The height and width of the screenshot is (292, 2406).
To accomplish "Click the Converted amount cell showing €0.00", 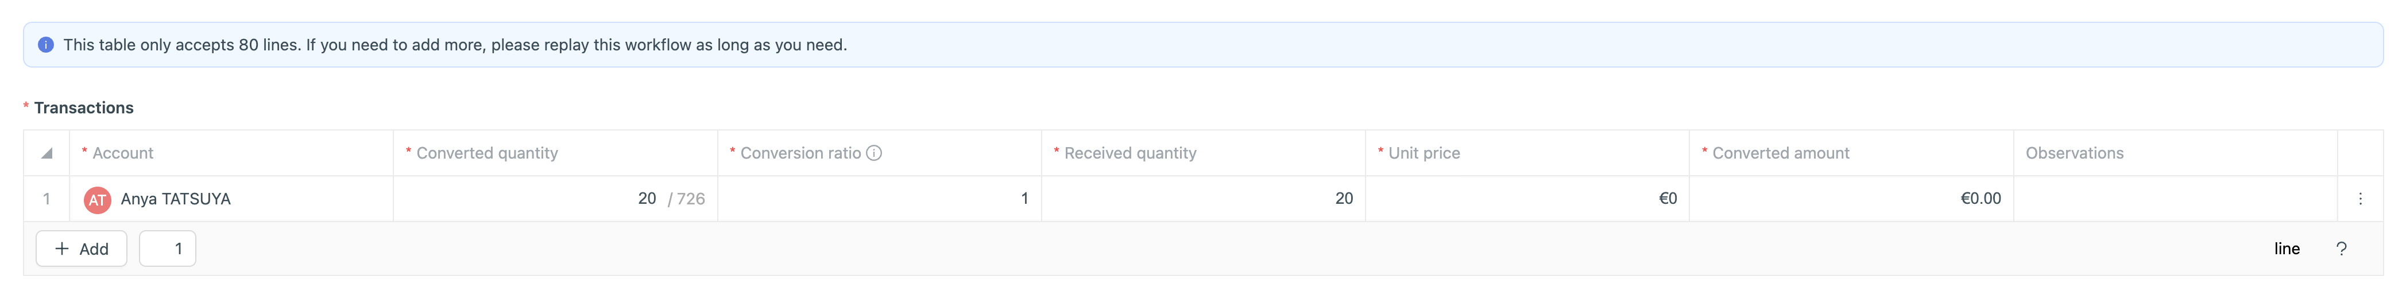I will (x=1851, y=199).
